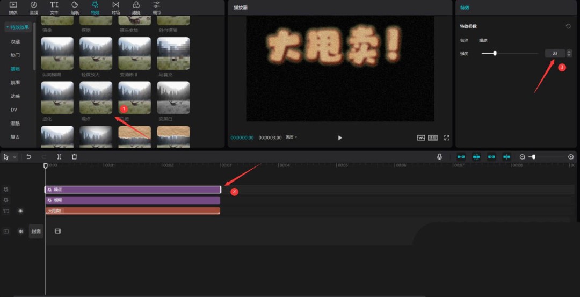The height and width of the screenshot is (297, 580).
Task: Mute the main video track
Action: (21, 231)
